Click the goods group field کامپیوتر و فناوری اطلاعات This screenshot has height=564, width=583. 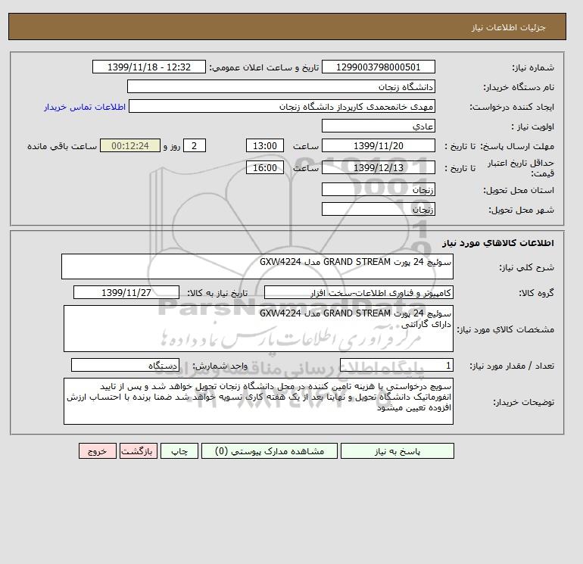click(358, 292)
